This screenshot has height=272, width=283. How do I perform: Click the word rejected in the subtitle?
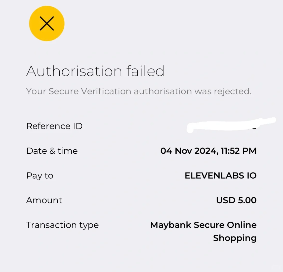click(x=233, y=92)
